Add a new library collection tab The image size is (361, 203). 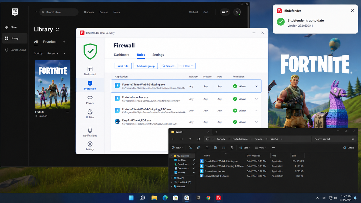click(64, 42)
